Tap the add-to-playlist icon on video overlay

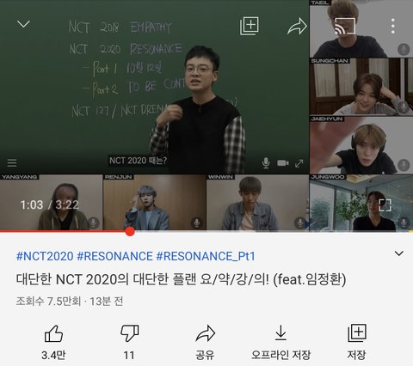(x=250, y=26)
